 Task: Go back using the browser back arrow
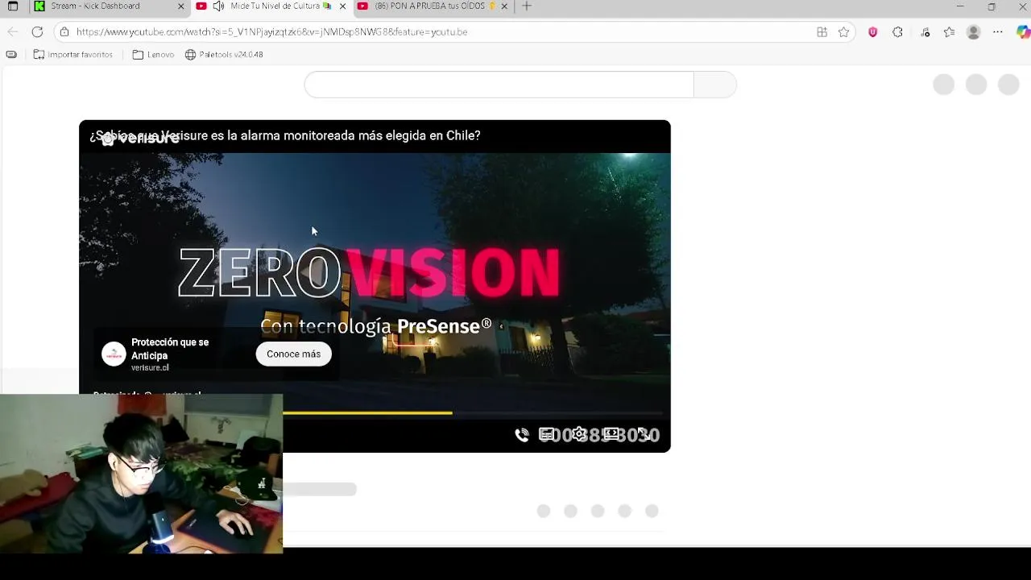coord(13,32)
